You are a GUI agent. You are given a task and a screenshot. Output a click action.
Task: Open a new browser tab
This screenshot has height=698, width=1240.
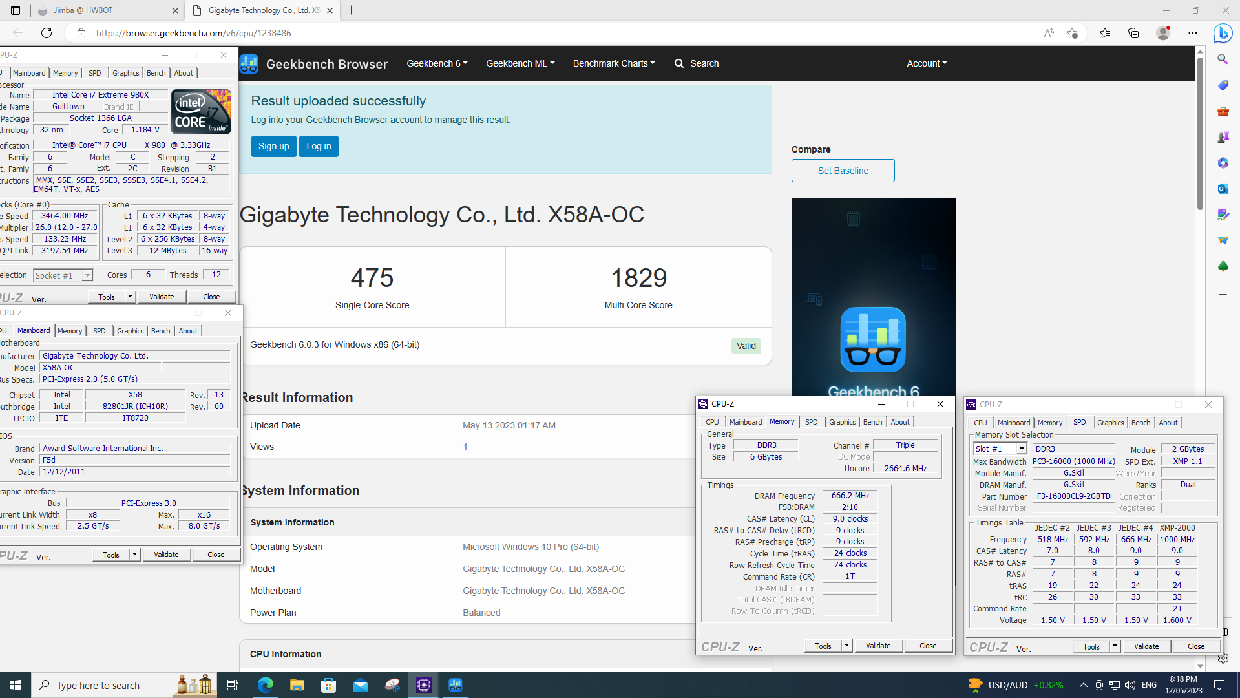352,10
